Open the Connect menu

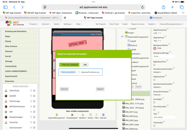[x=46, y=24]
